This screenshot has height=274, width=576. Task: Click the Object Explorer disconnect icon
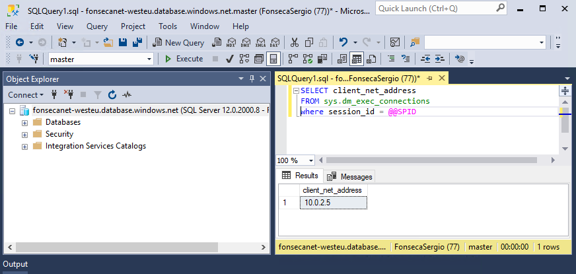point(68,95)
